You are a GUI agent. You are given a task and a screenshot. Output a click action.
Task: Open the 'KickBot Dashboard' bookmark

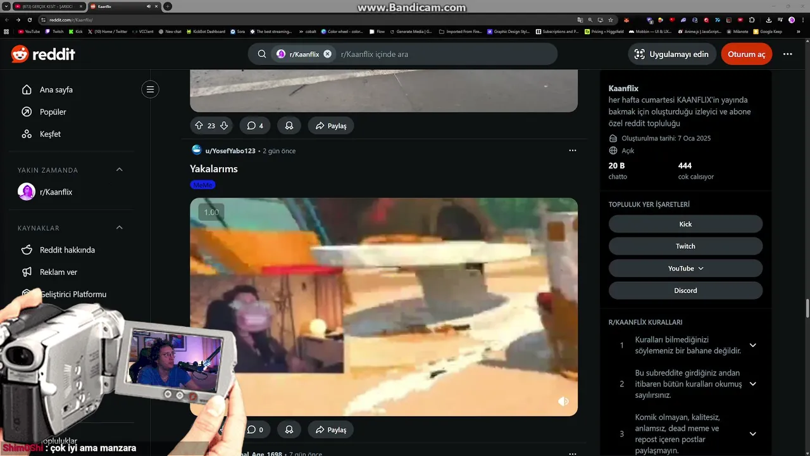(x=206, y=31)
